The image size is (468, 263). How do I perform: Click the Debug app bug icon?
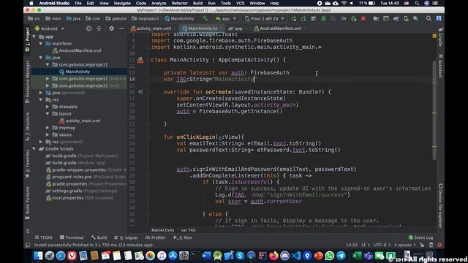(323, 18)
